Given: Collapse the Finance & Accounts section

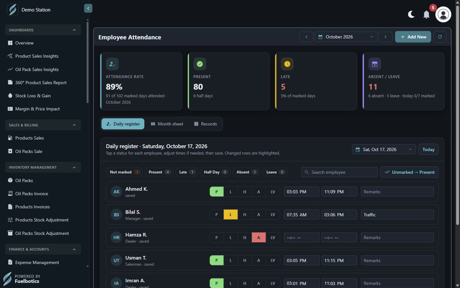Looking at the screenshot, I should coord(43,249).
